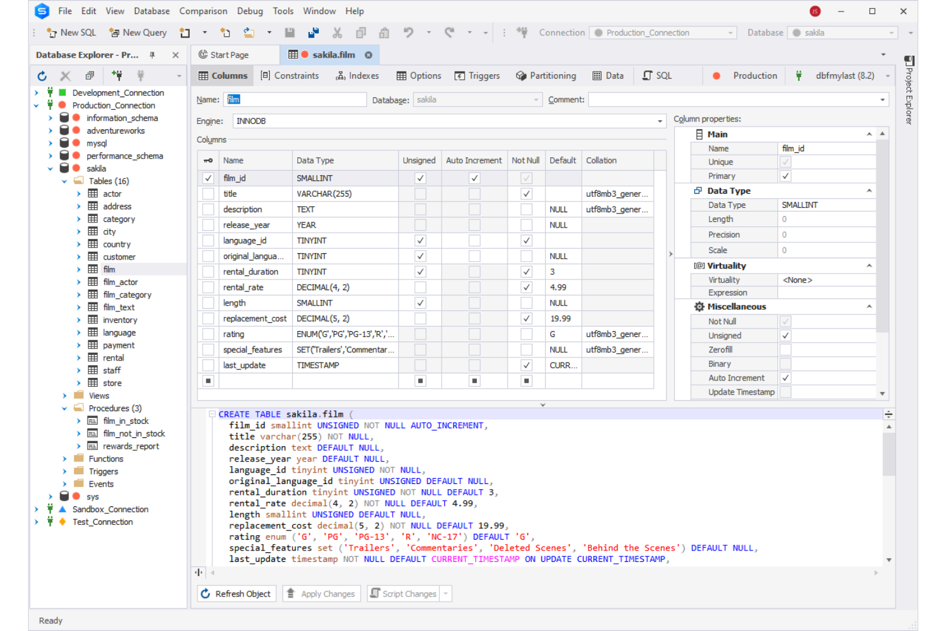
Task: Refresh the Database Explorer tree
Action: (x=42, y=76)
